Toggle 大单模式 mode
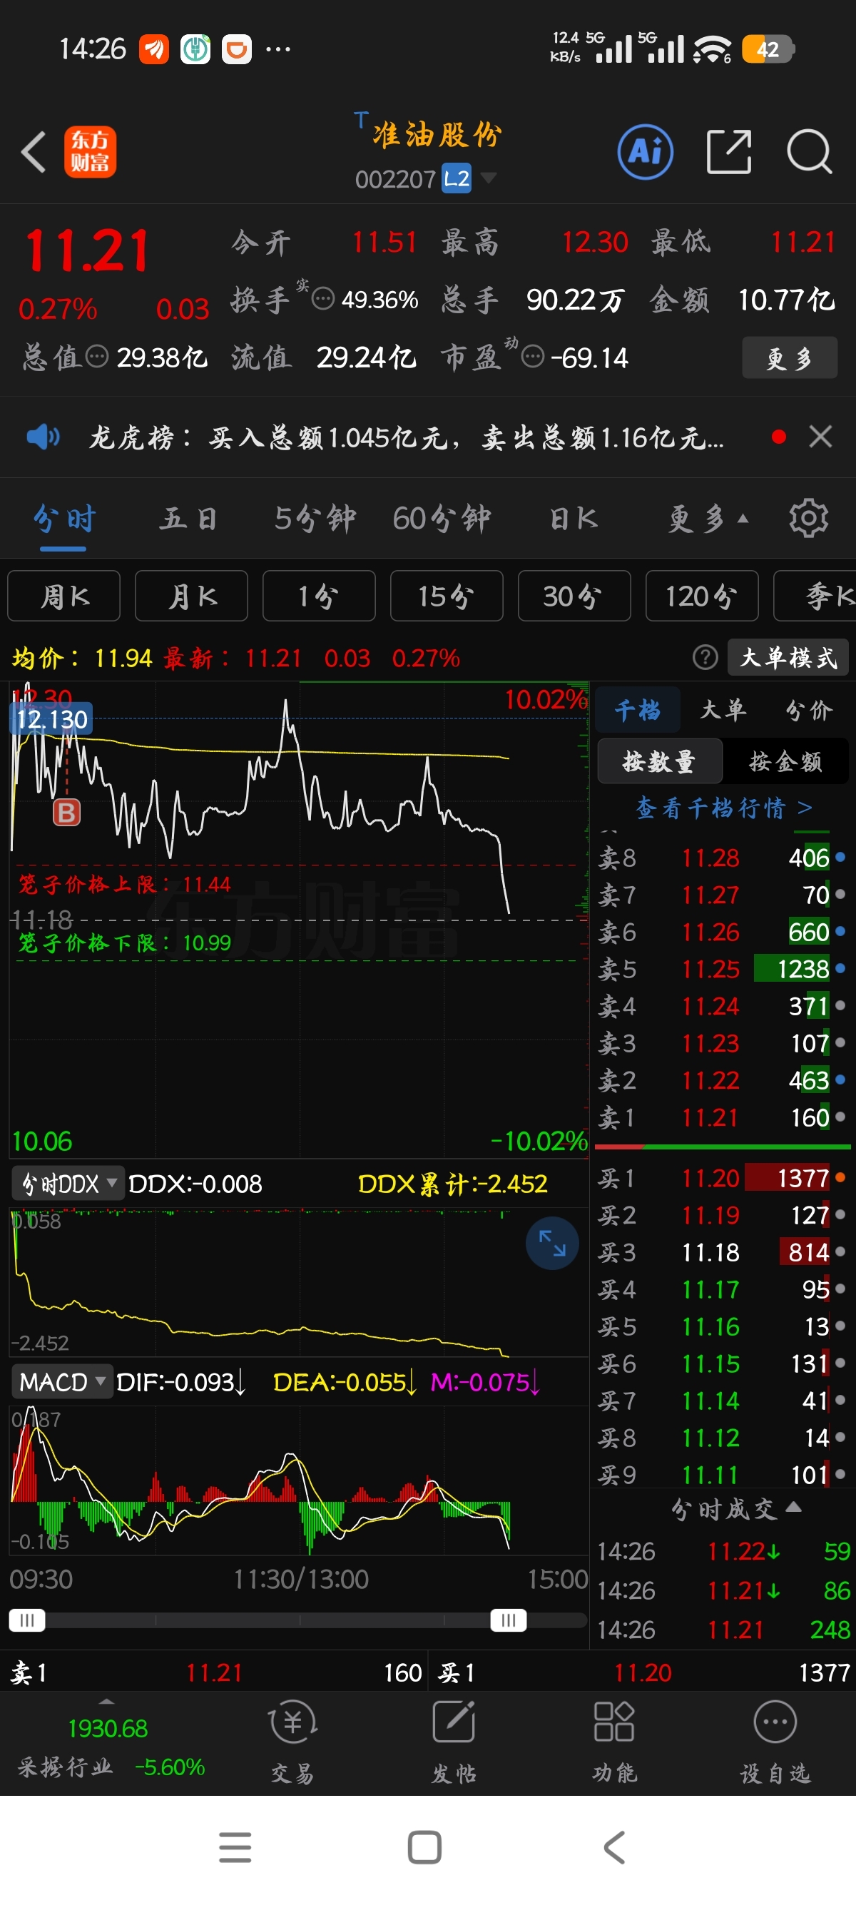Image resolution: width=856 pixels, height=1905 pixels. 788,657
